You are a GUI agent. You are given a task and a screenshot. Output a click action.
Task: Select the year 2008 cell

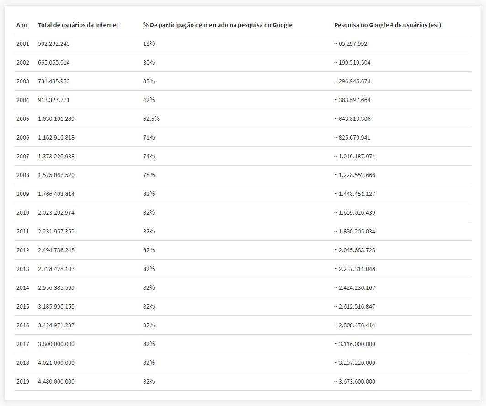(22, 175)
